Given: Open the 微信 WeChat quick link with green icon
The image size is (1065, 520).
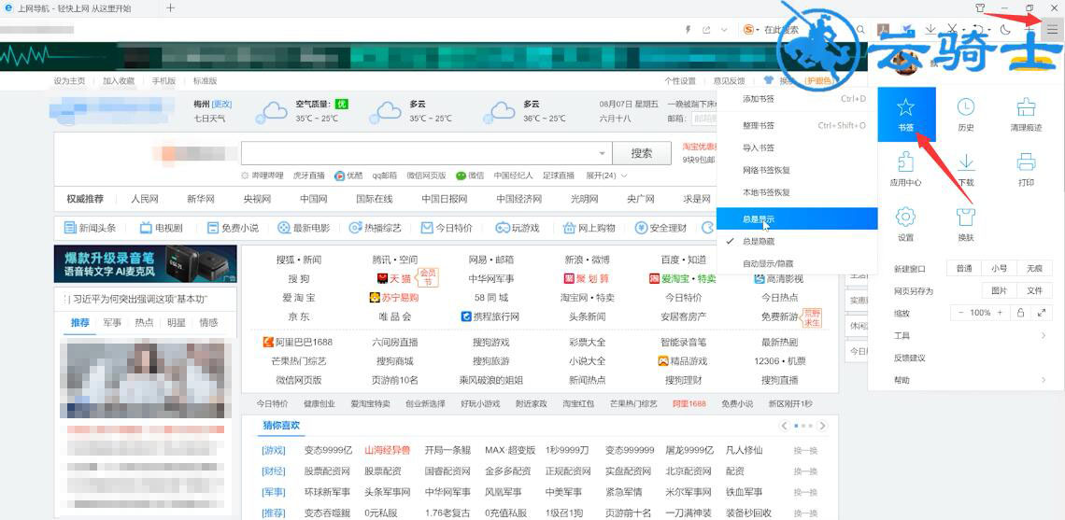Looking at the screenshot, I should point(470,176).
